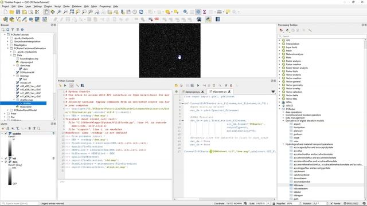367x206 pixels.
Task: Expand the GroundwaterInterpolation folder
Action: tap(8, 42)
